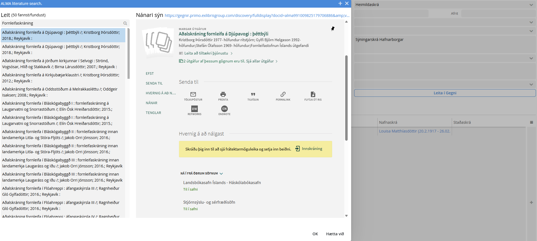Screen dimensions: 537x241
Task: Click the Nafnaskrá column header
Action: tap(414, 122)
